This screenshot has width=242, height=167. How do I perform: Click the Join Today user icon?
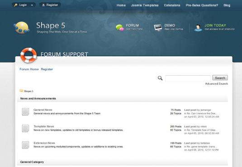pyautogui.click(x=198, y=28)
